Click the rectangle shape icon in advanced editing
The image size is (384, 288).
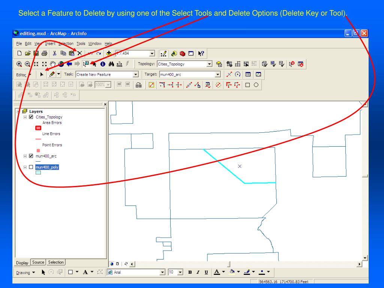(247, 85)
